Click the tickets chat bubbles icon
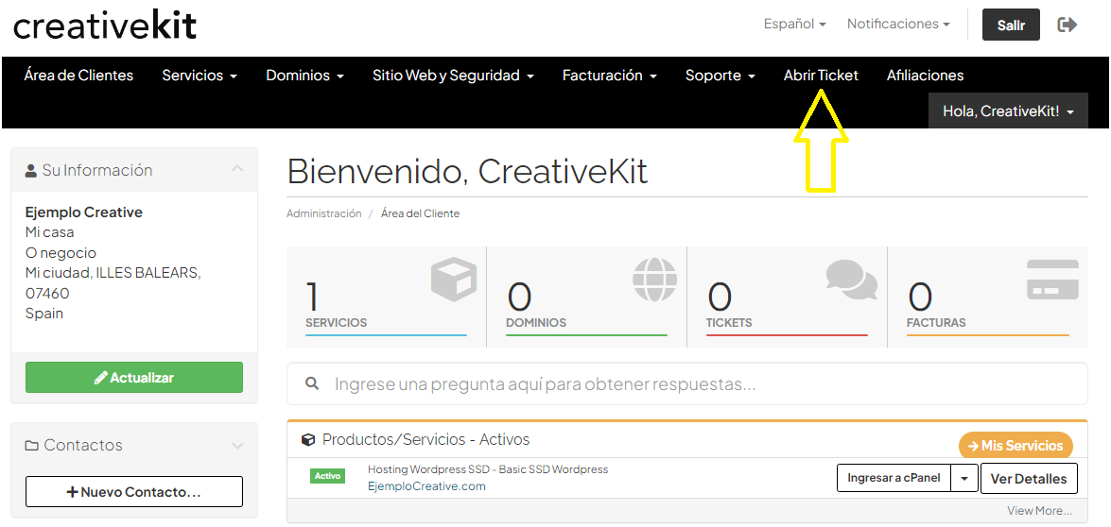This screenshot has height=527, width=1111. [x=851, y=280]
